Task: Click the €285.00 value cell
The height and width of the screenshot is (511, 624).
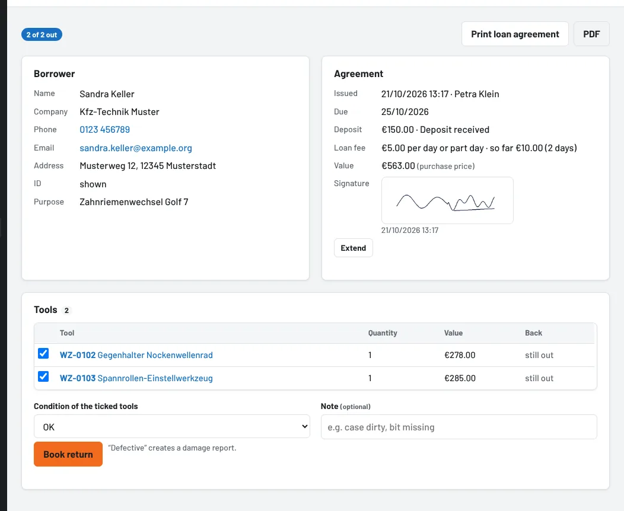Action: tap(460, 378)
